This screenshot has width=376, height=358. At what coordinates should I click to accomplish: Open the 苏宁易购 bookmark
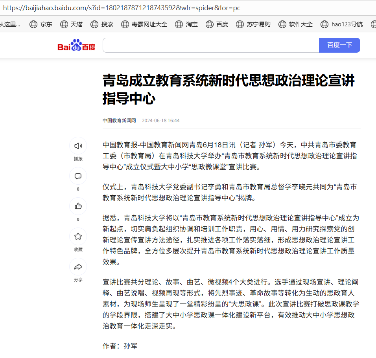pos(253,24)
